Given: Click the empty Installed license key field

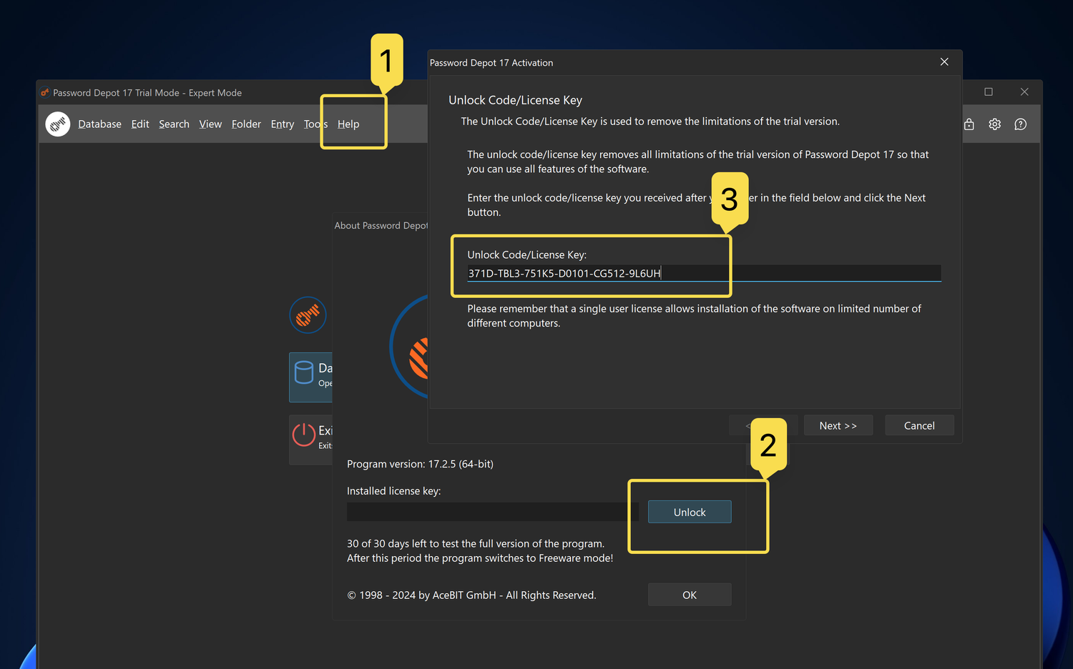Looking at the screenshot, I should [493, 512].
